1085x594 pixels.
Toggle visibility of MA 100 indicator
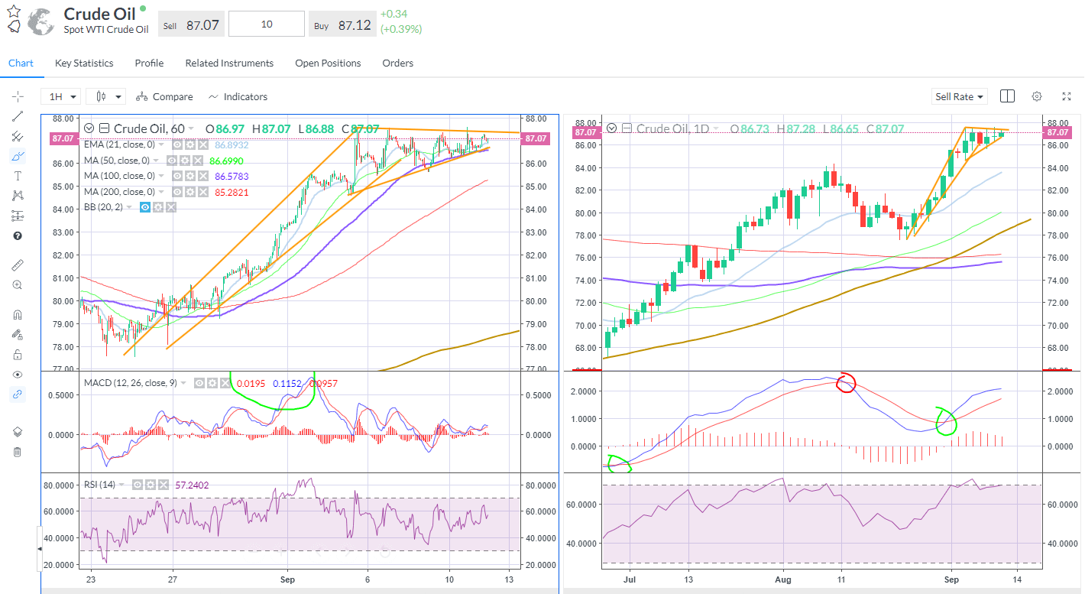(x=177, y=176)
